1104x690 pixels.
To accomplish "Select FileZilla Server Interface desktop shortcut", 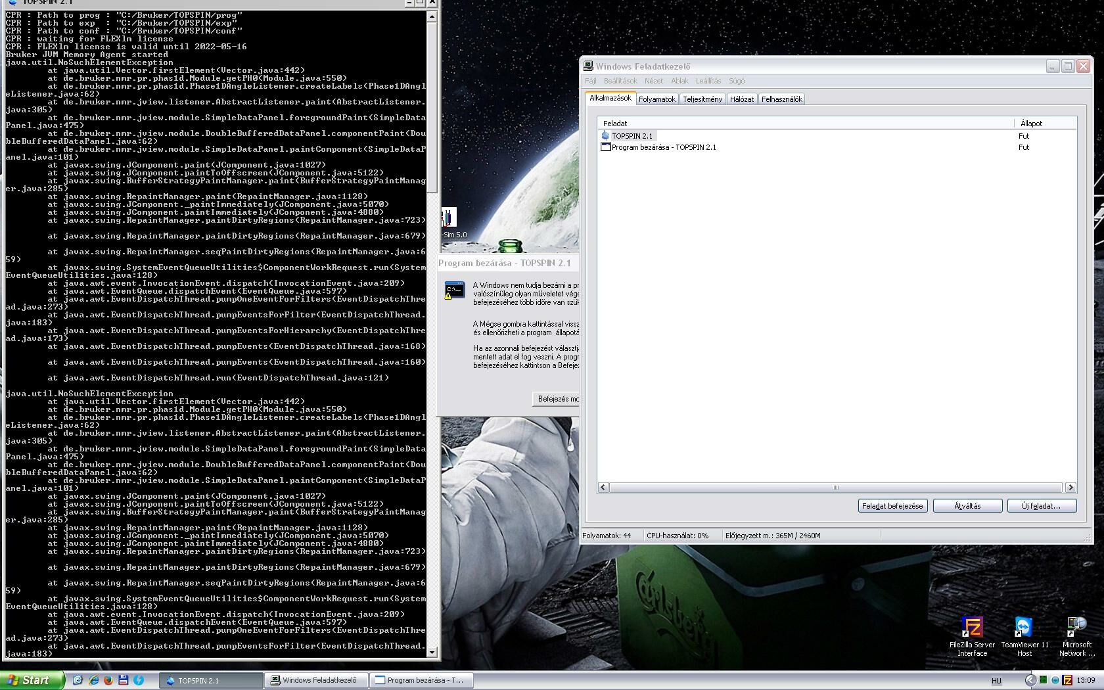I will tap(972, 637).
